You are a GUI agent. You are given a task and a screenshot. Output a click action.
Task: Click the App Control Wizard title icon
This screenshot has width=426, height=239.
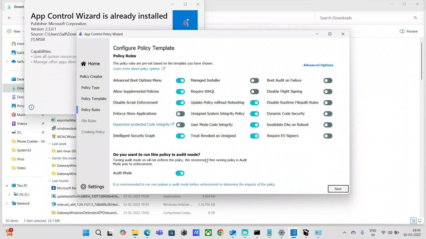click(80, 34)
